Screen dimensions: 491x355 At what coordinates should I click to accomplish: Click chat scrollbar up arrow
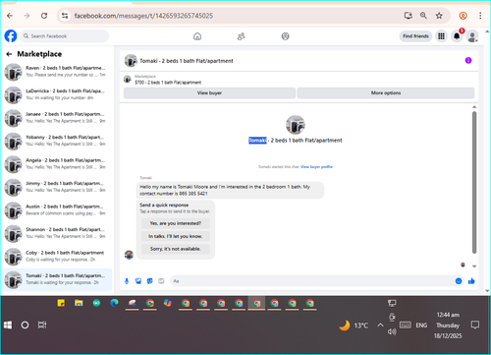click(474, 107)
